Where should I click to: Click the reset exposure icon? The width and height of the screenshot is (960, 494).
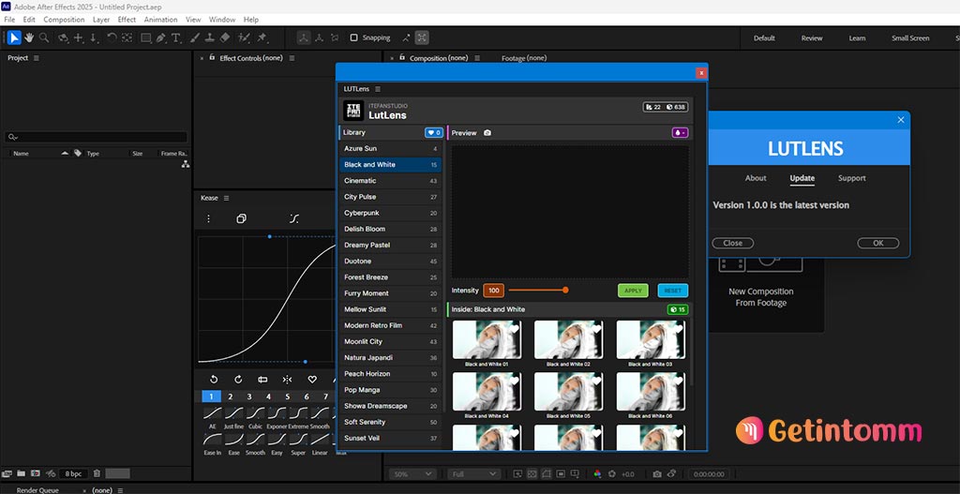611,473
